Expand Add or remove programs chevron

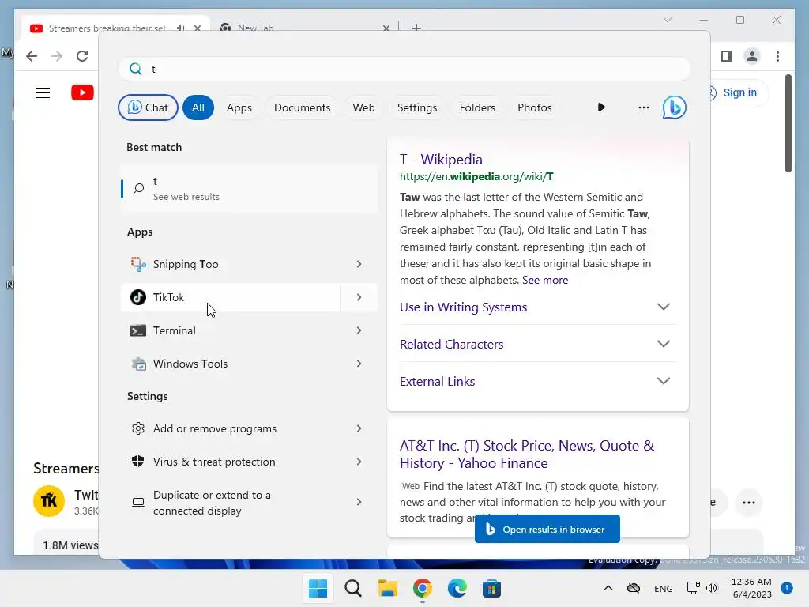click(x=359, y=428)
